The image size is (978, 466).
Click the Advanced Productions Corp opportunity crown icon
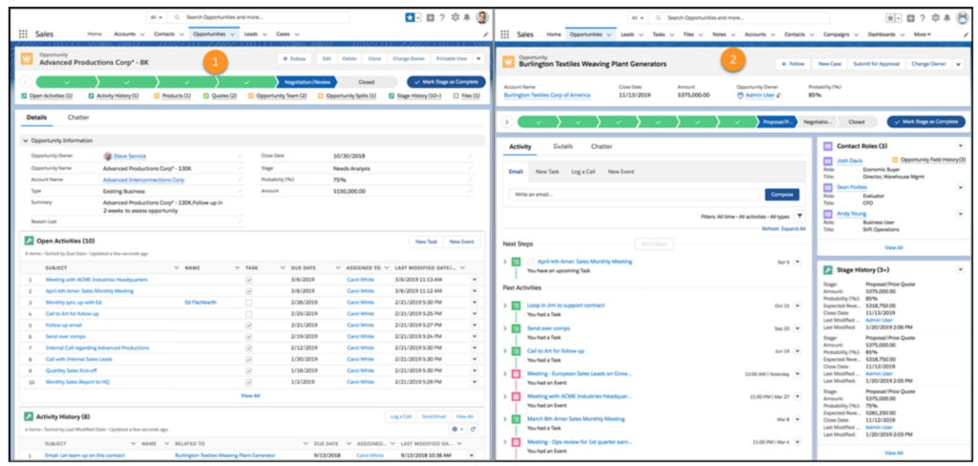pos(27,58)
